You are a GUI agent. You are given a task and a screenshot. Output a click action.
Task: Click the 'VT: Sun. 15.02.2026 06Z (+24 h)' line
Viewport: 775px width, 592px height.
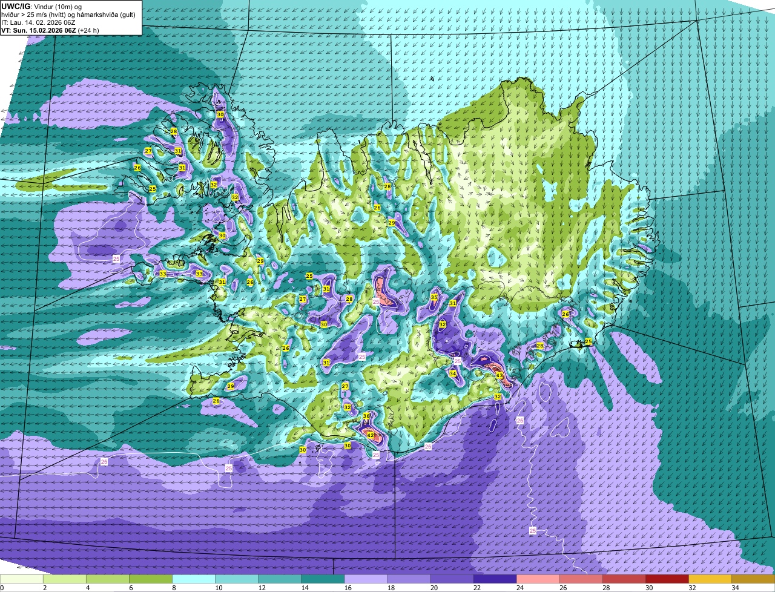50,30
